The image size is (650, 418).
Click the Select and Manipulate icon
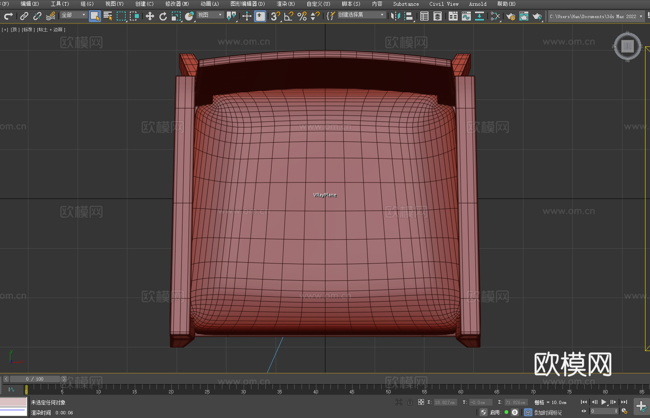coord(247,16)
